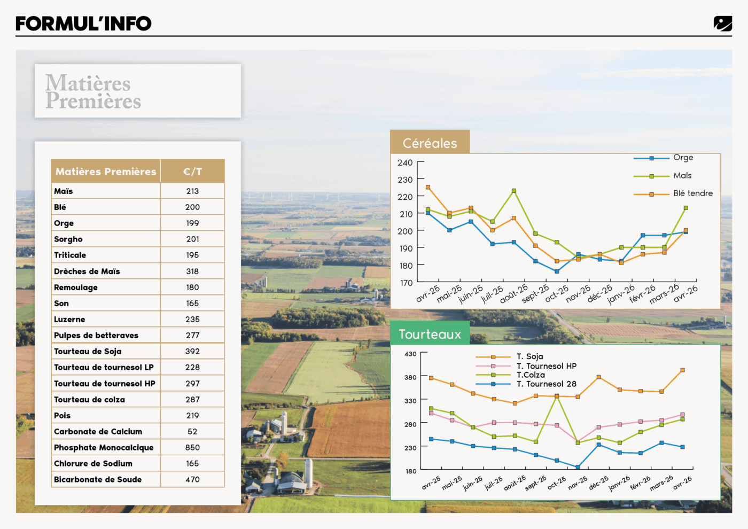The height and width of the screenshot is (529, 748).
Task: Select the Céréales chart tab
Action: click(430, 143)
